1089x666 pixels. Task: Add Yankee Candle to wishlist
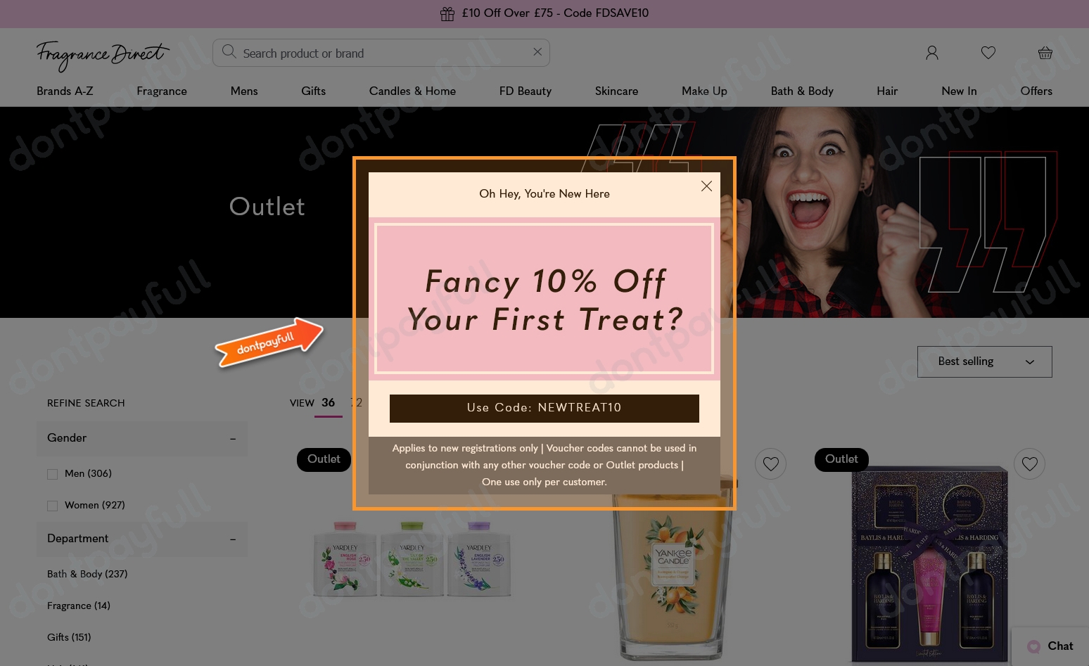771,464
